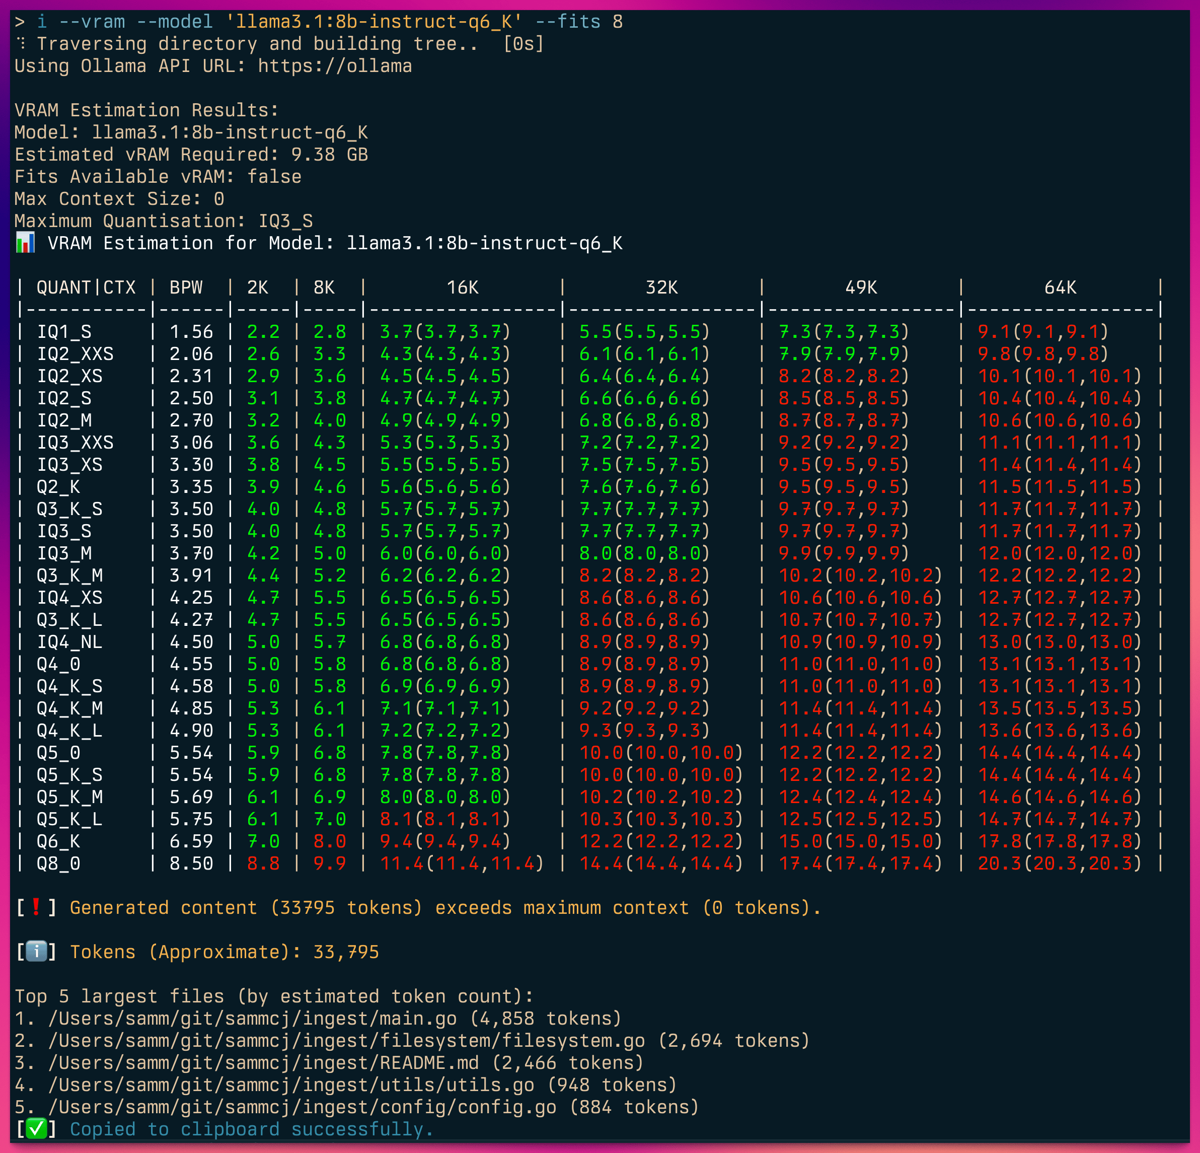Click the blue info icon
Image resolution: width=1200 pixels, height=1153 pixels.
click(36, 952)
